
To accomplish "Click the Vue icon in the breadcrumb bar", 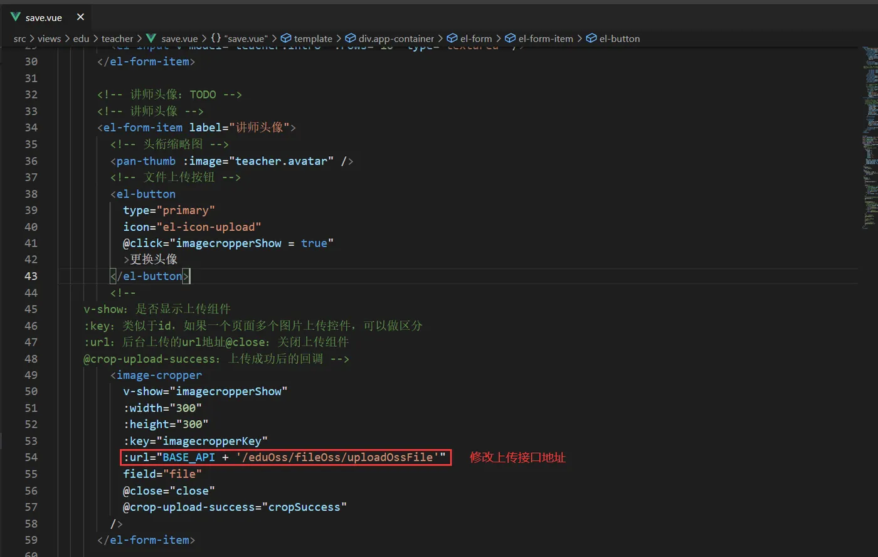I will click(x=151, y=39).
